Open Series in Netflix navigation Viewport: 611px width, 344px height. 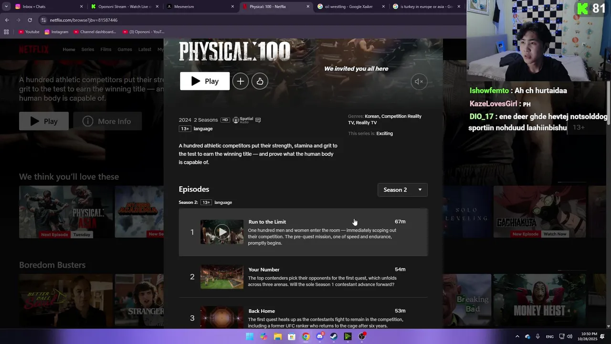pyautogui.click(x=88, y=49)
